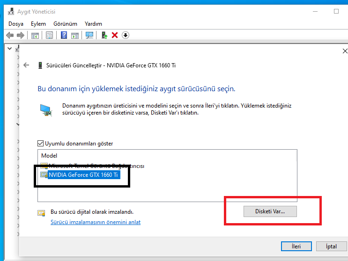The height and width of the screenshot is (261, 348).
Task: Cancel with the İptal button
Action: pos(331,246)
